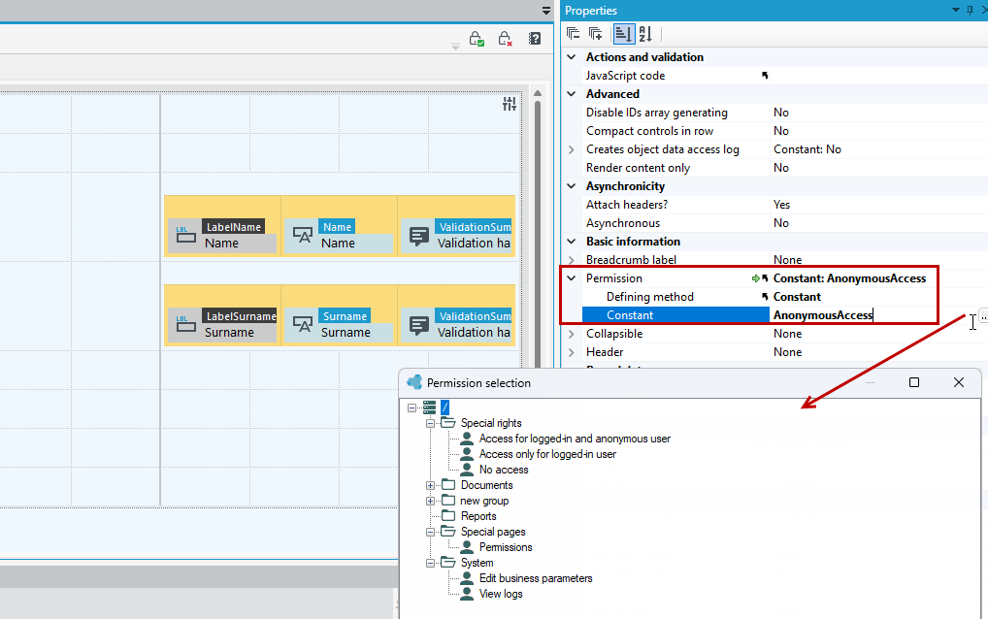Select the Name row validation summary icon

point(419,236)
